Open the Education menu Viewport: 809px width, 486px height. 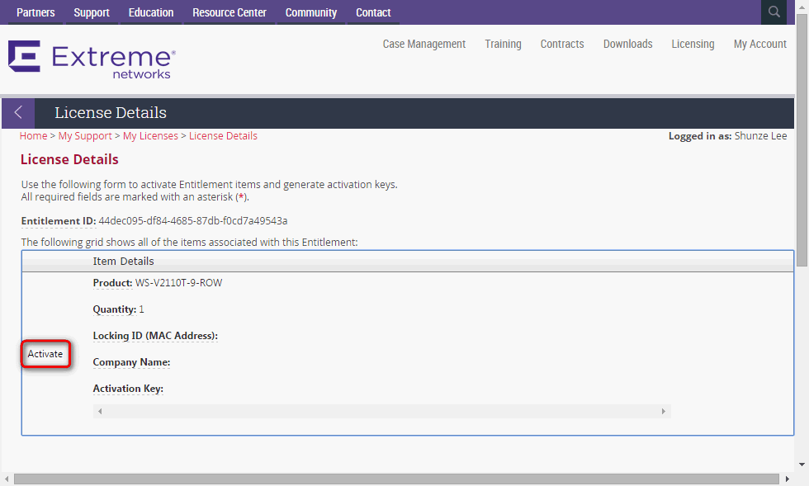tap(151, 12)
